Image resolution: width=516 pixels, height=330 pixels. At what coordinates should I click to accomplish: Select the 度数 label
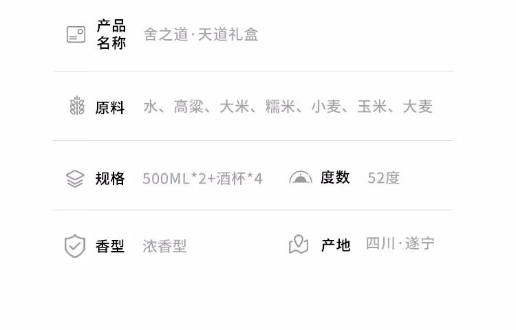pos(335,177)
